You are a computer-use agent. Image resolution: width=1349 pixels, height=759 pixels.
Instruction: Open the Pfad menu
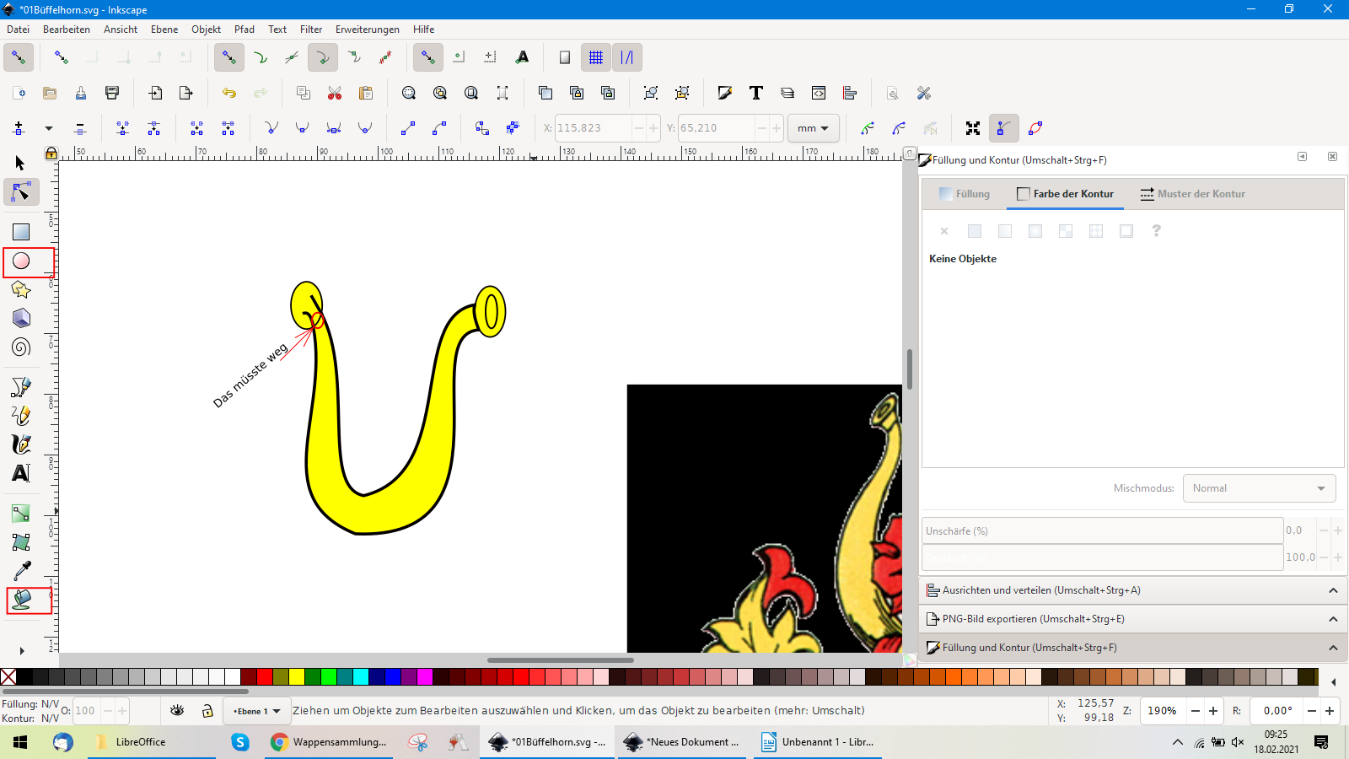[x=245, y=30]
